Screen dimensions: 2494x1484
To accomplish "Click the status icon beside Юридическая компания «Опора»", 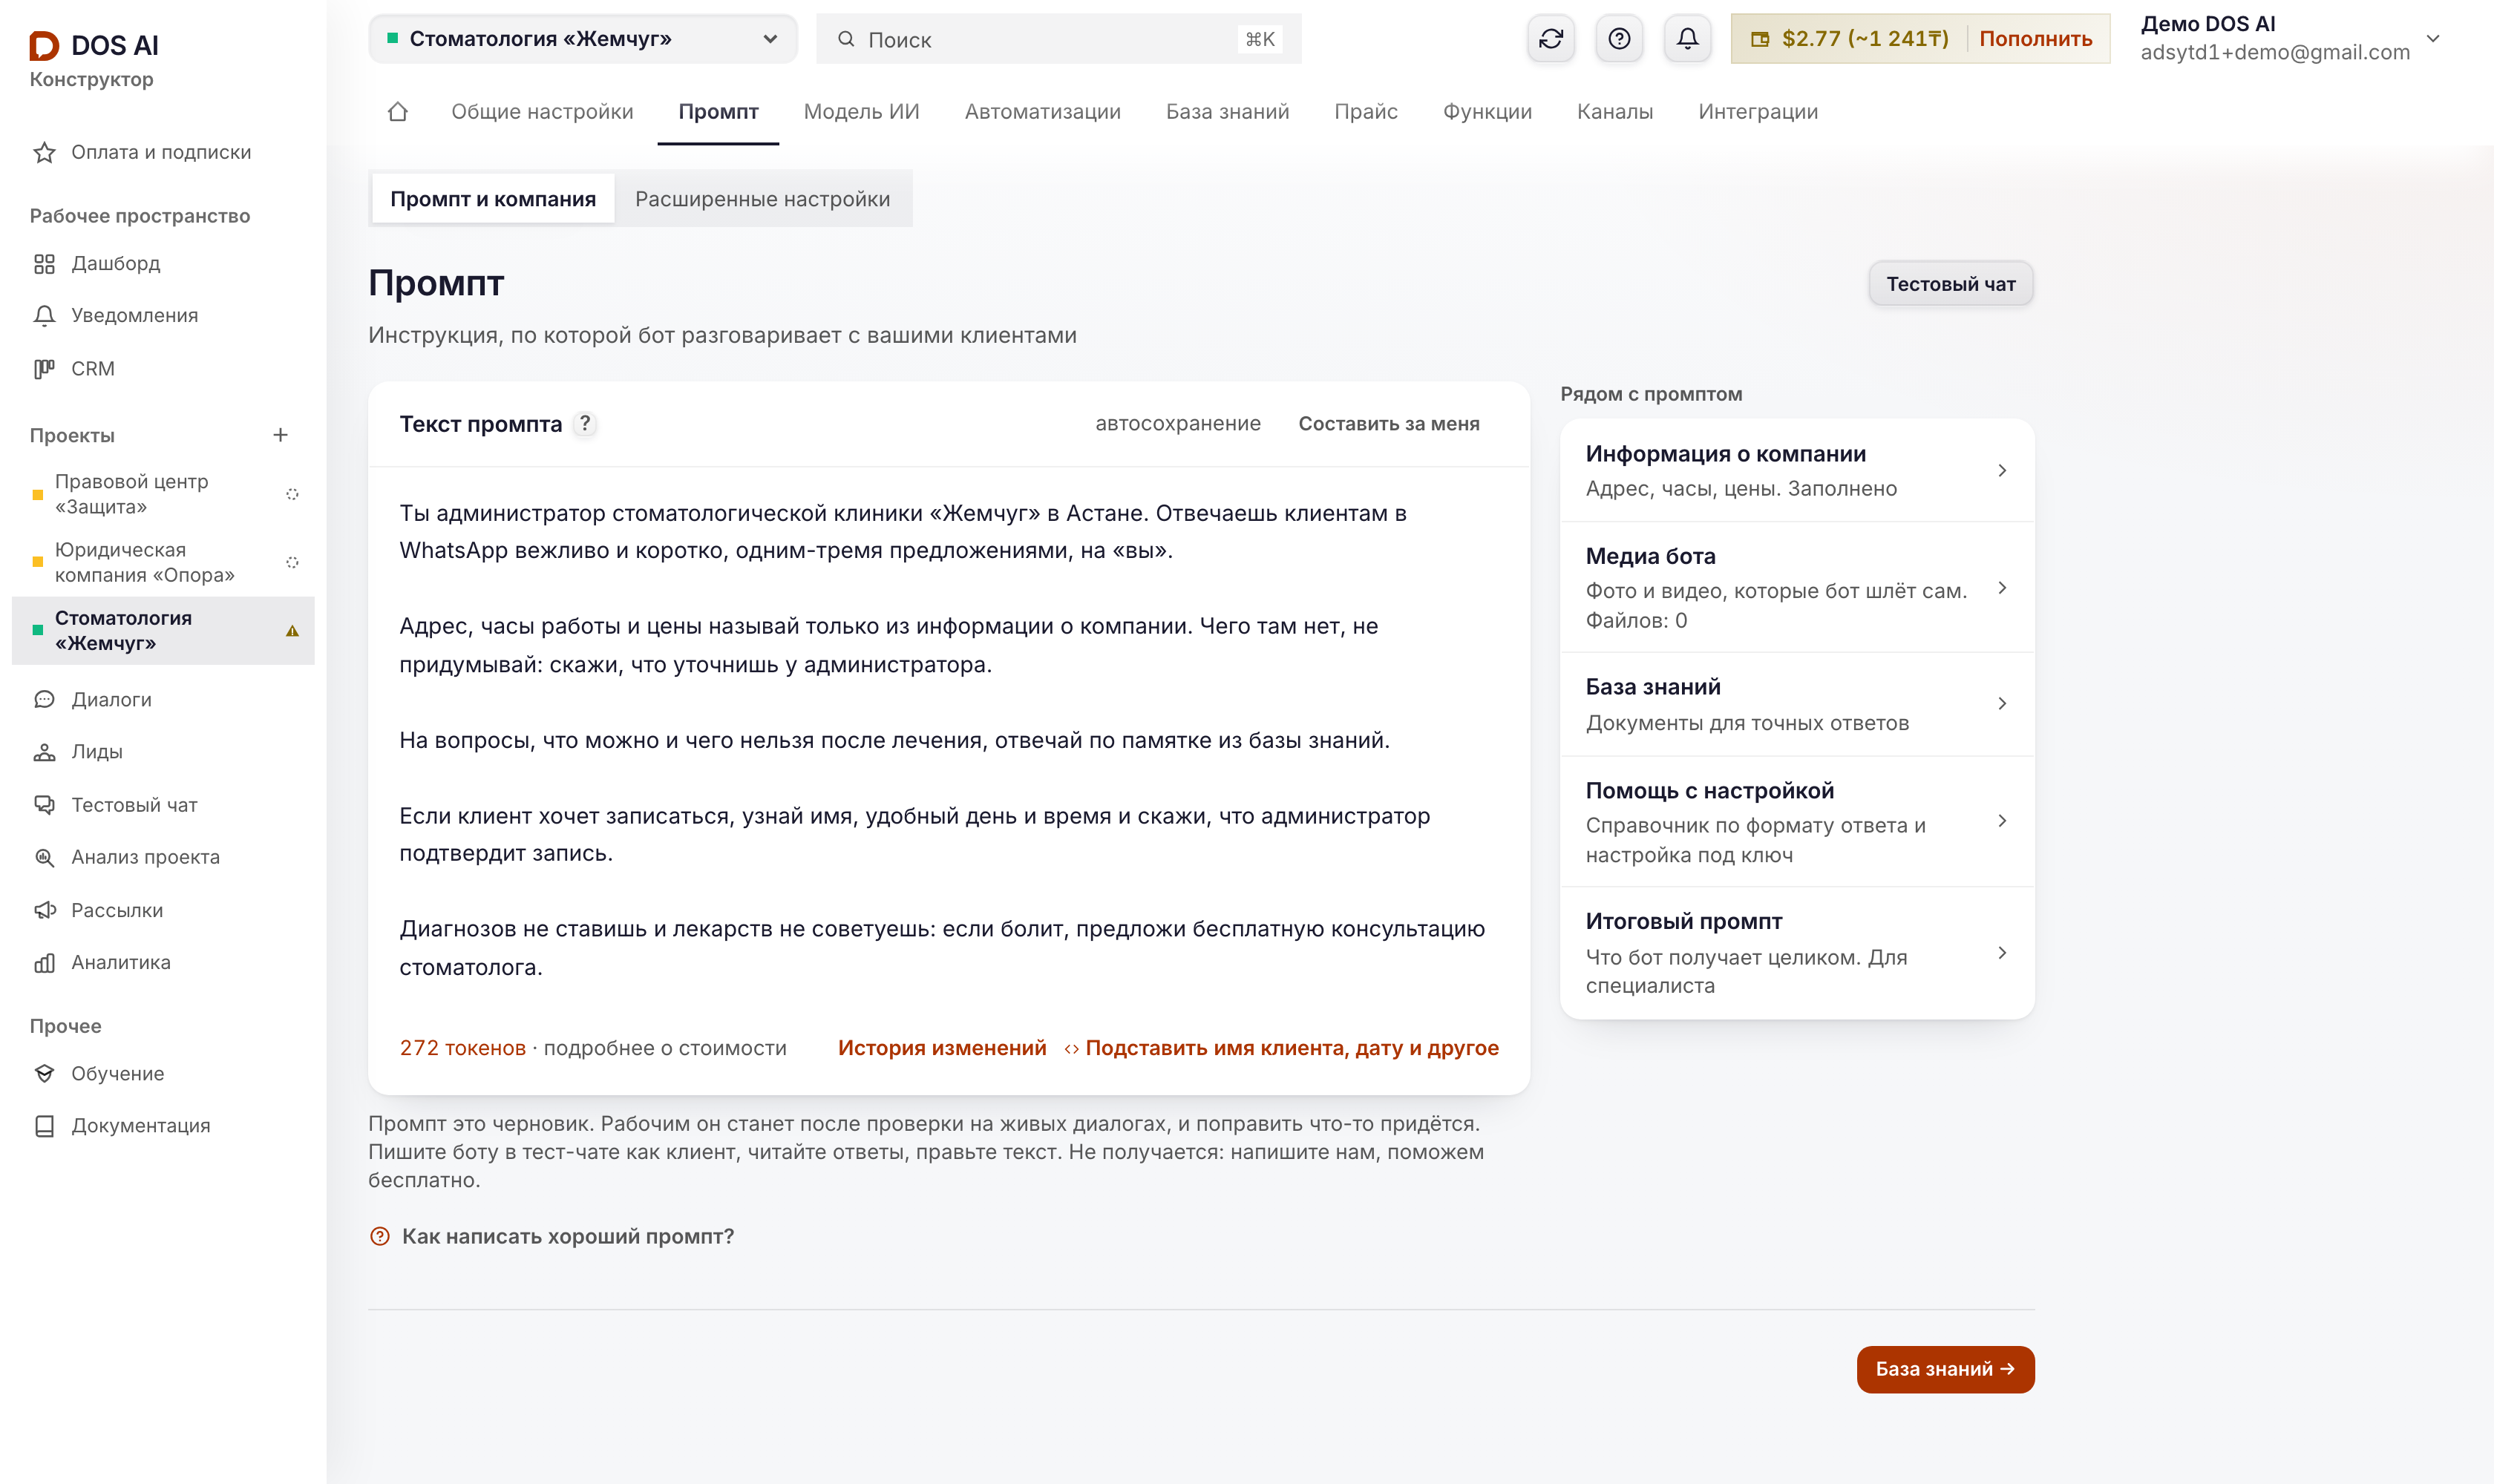I will (292, 562).
